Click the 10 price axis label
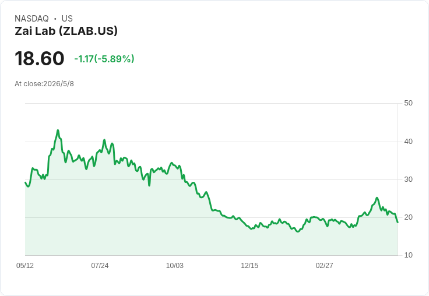Image resolution: width=429 pixels, height=296 pixels. tap(408, 255)
